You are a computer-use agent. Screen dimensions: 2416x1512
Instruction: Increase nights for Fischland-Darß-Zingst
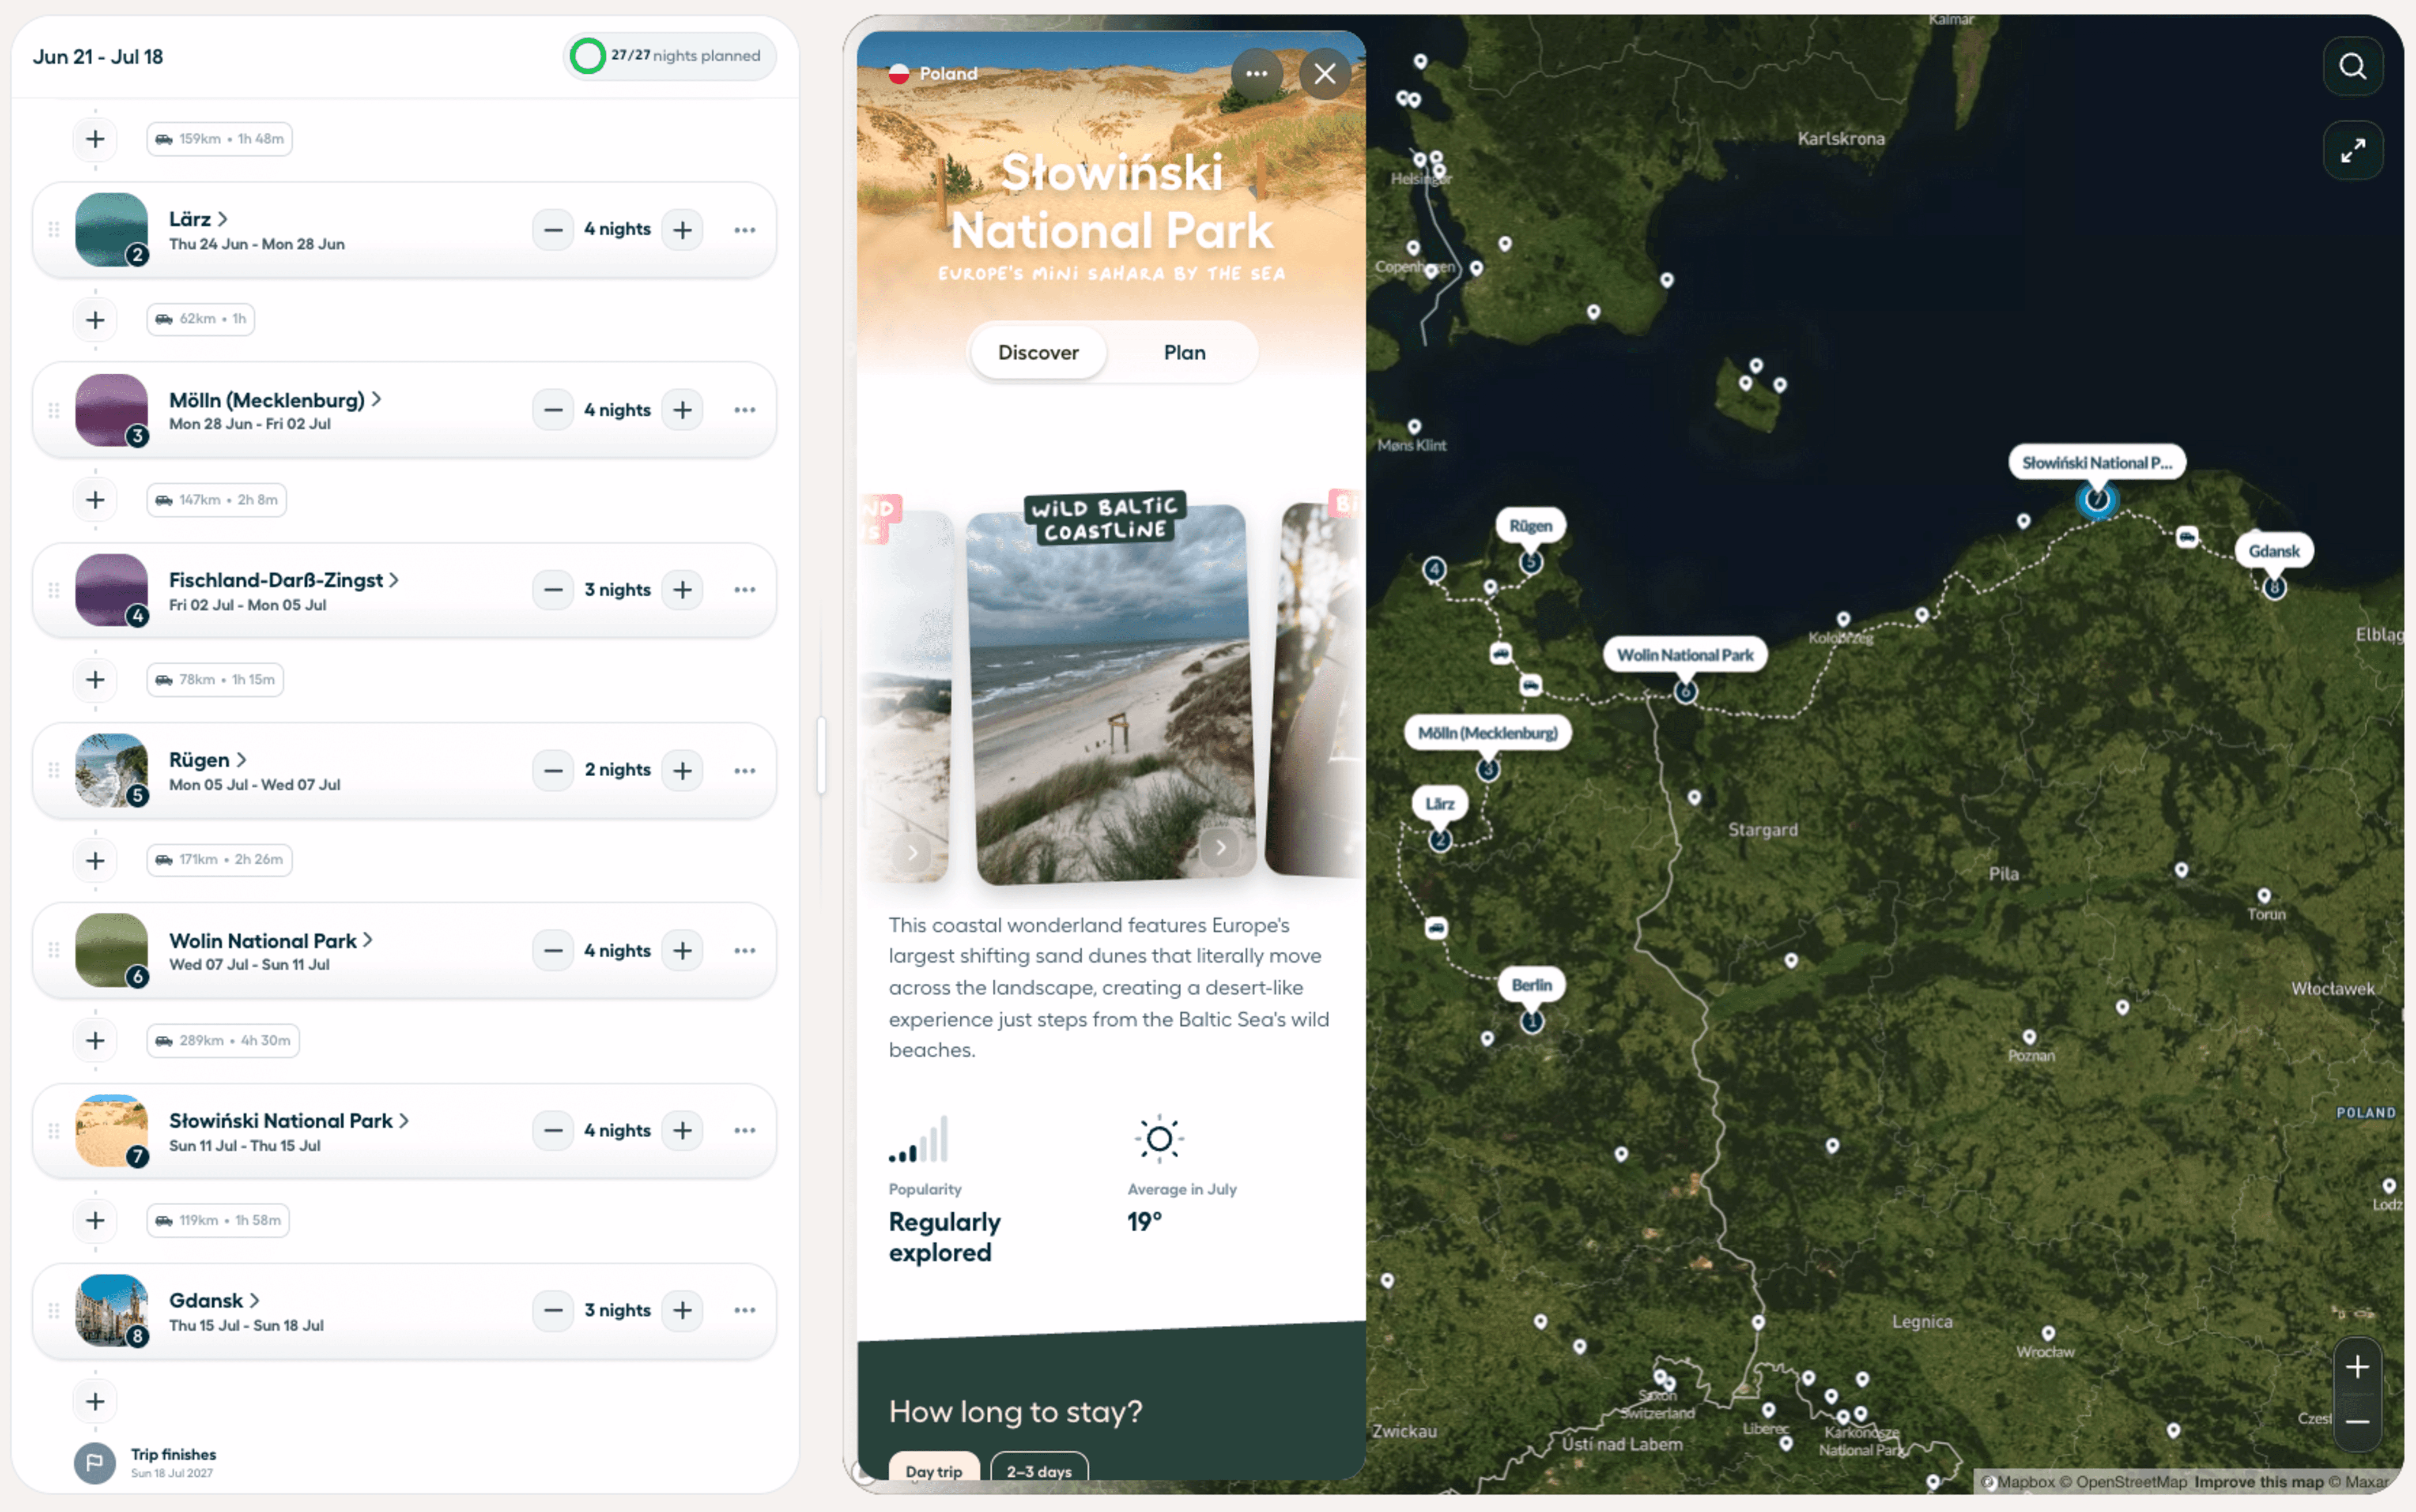682,590
